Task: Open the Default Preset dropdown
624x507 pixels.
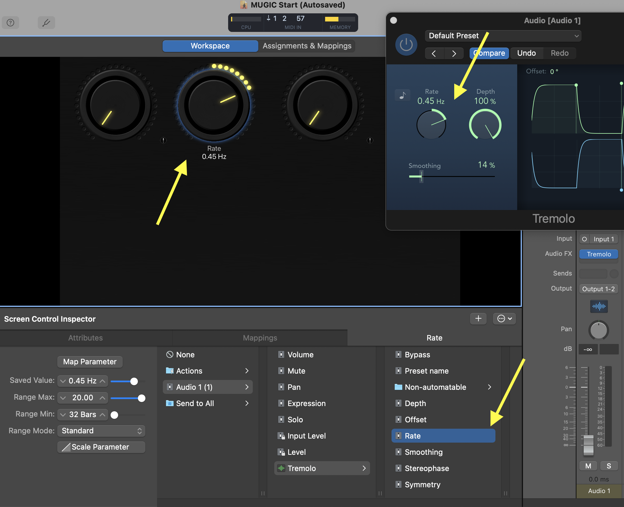Action: tap(503, 36)
